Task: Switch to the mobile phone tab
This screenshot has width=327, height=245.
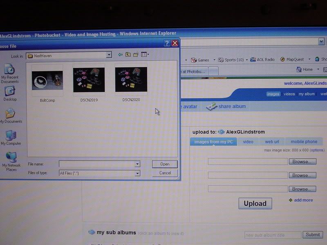Action: tap(304, 142)
